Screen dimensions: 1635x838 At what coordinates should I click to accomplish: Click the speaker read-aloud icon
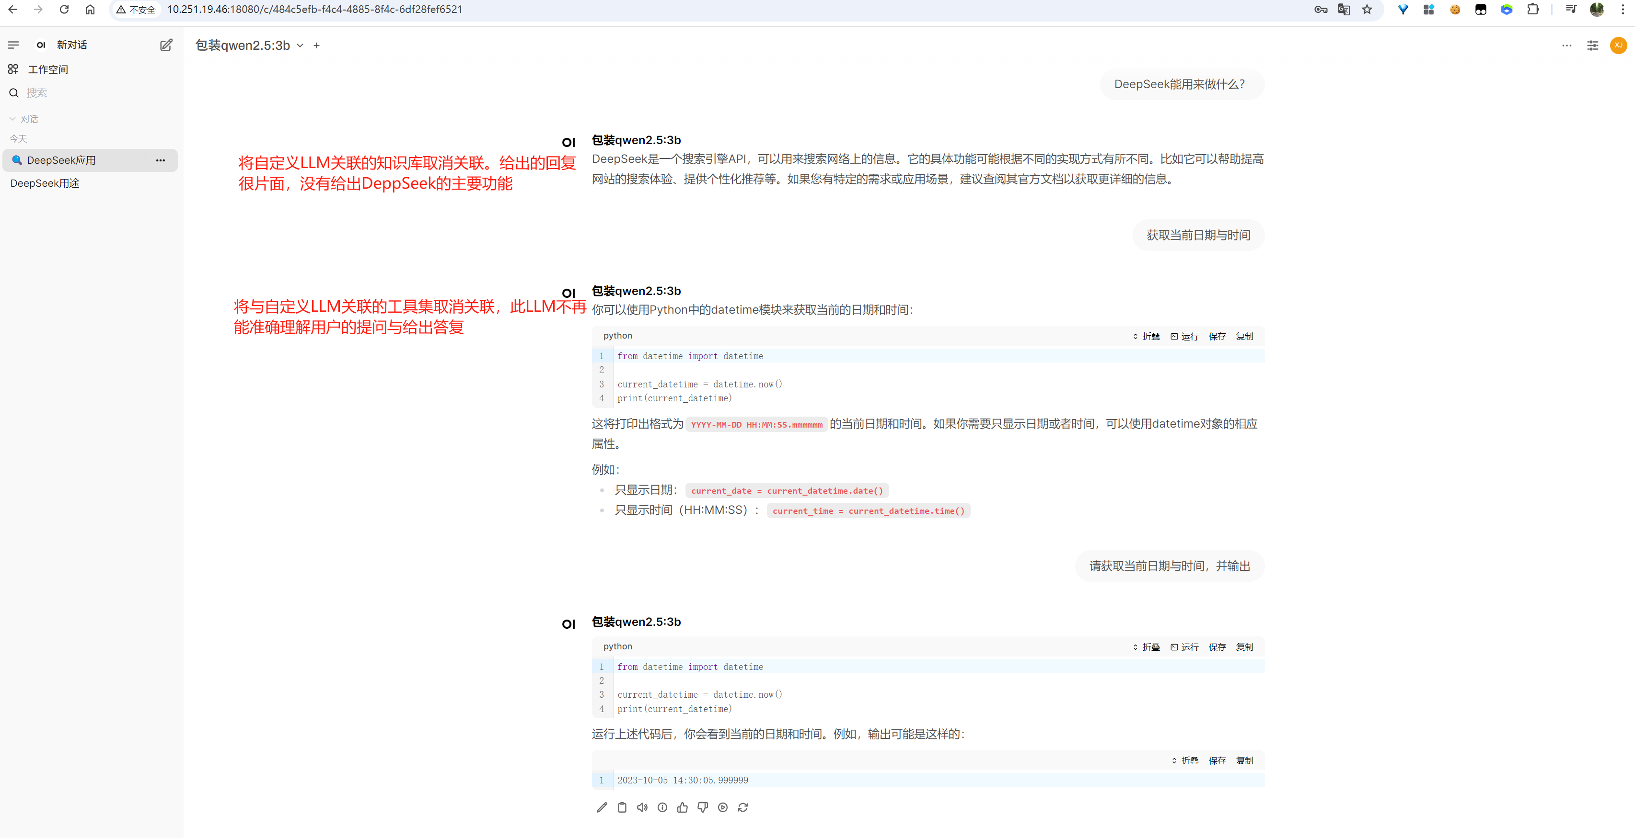(x=642, y=807)
